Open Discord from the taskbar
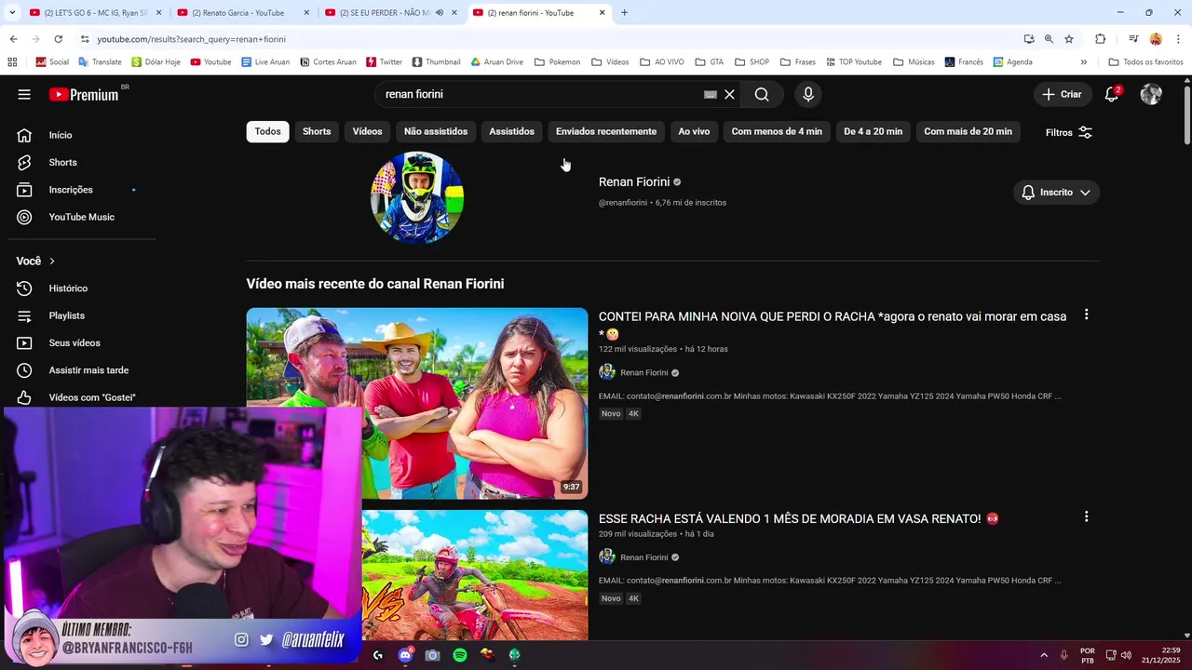1192x670 pixels. (405, 655)
